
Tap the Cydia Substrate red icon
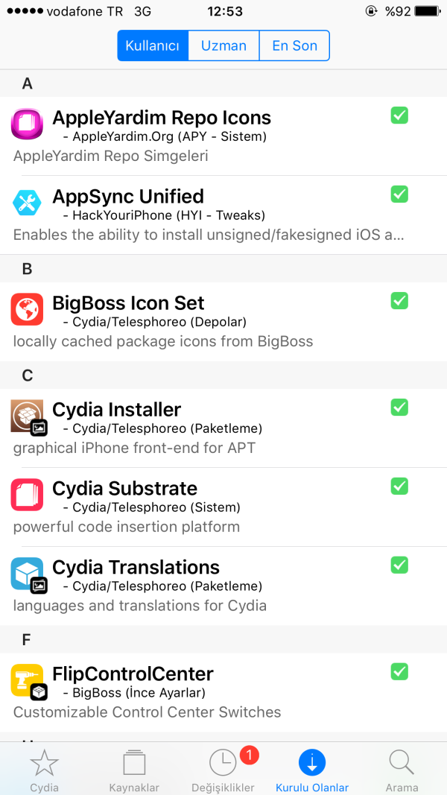[x=27, y=495]
